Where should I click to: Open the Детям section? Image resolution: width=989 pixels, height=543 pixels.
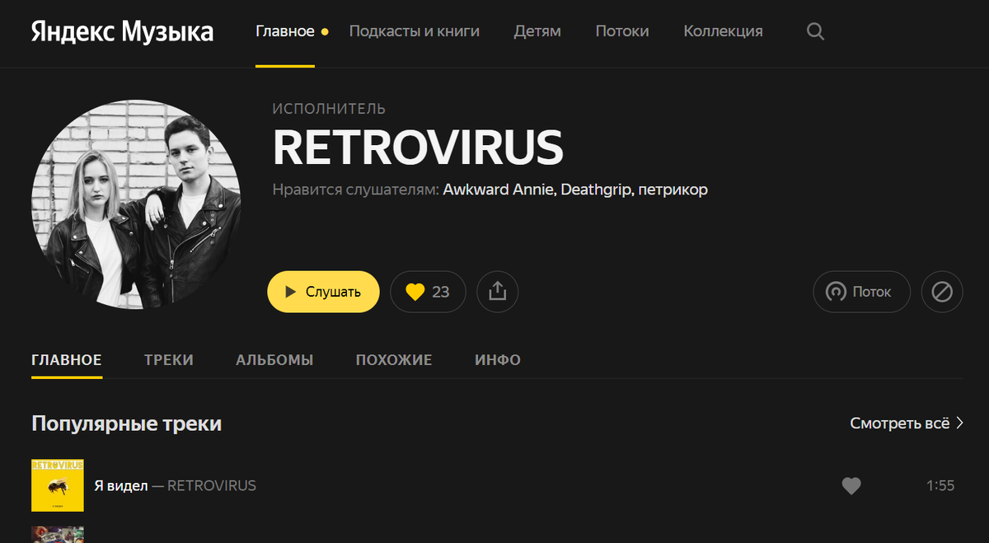coord(537,31)
